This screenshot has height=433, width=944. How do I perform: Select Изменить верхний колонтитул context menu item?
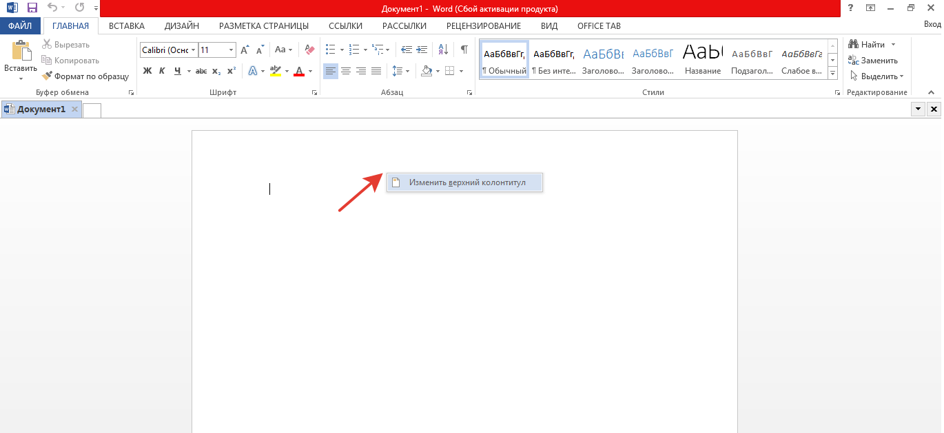pos(466,182)
